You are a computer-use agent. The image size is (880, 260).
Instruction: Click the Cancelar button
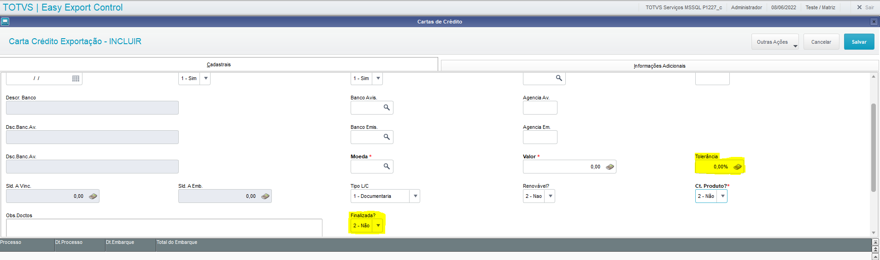(821, 42)
